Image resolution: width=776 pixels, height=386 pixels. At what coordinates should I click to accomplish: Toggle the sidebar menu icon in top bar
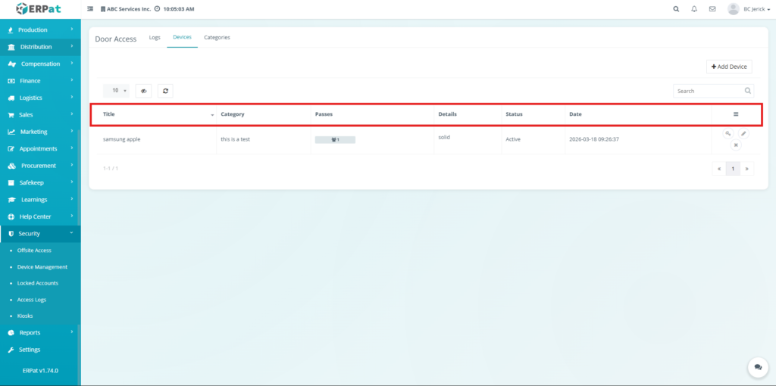91,9
